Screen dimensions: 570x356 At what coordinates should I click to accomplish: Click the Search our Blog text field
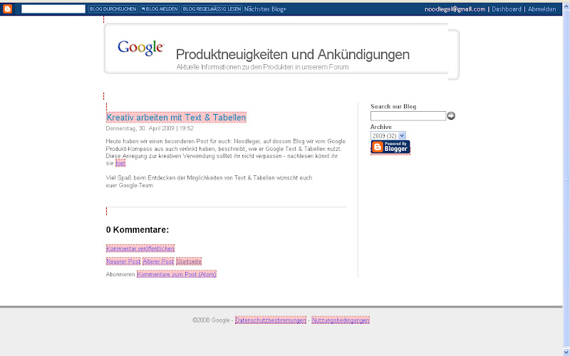tap(408, 116)
